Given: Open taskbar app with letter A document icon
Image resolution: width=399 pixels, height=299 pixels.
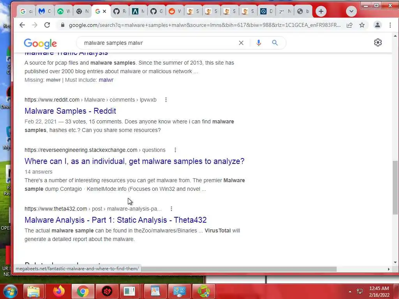Looking at the screenshot, I should [155, 291].
